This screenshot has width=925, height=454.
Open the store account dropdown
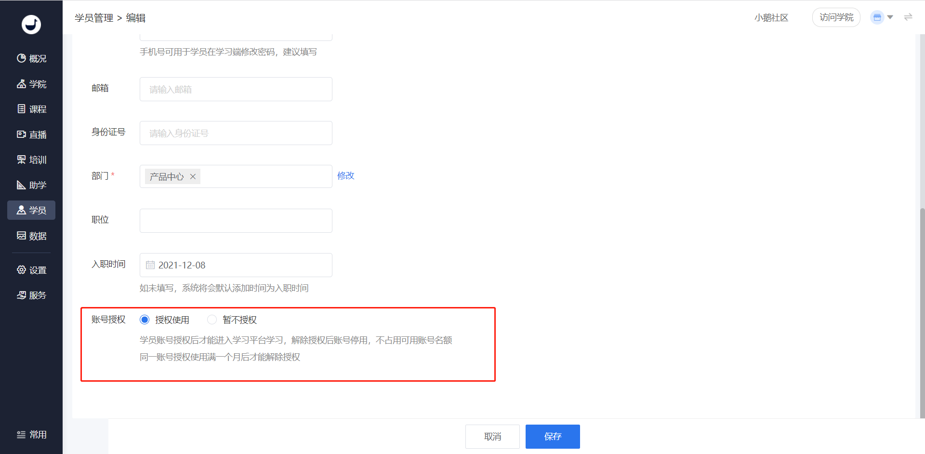point(882,17)
